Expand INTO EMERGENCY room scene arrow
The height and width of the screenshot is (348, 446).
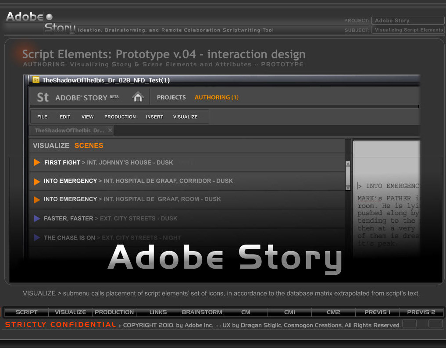point(37,199)
